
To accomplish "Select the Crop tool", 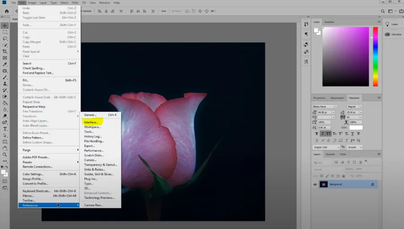I will tap(5, 52).
